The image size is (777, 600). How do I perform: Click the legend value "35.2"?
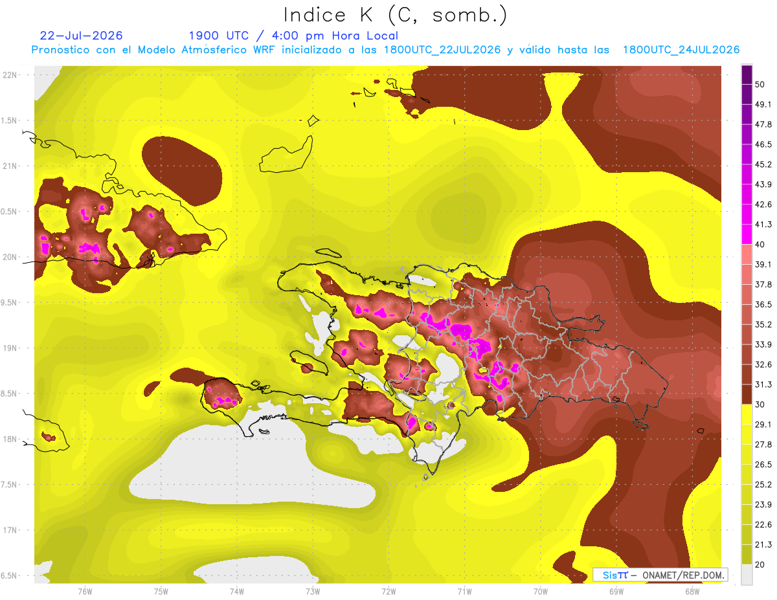(x=763, y=324)
